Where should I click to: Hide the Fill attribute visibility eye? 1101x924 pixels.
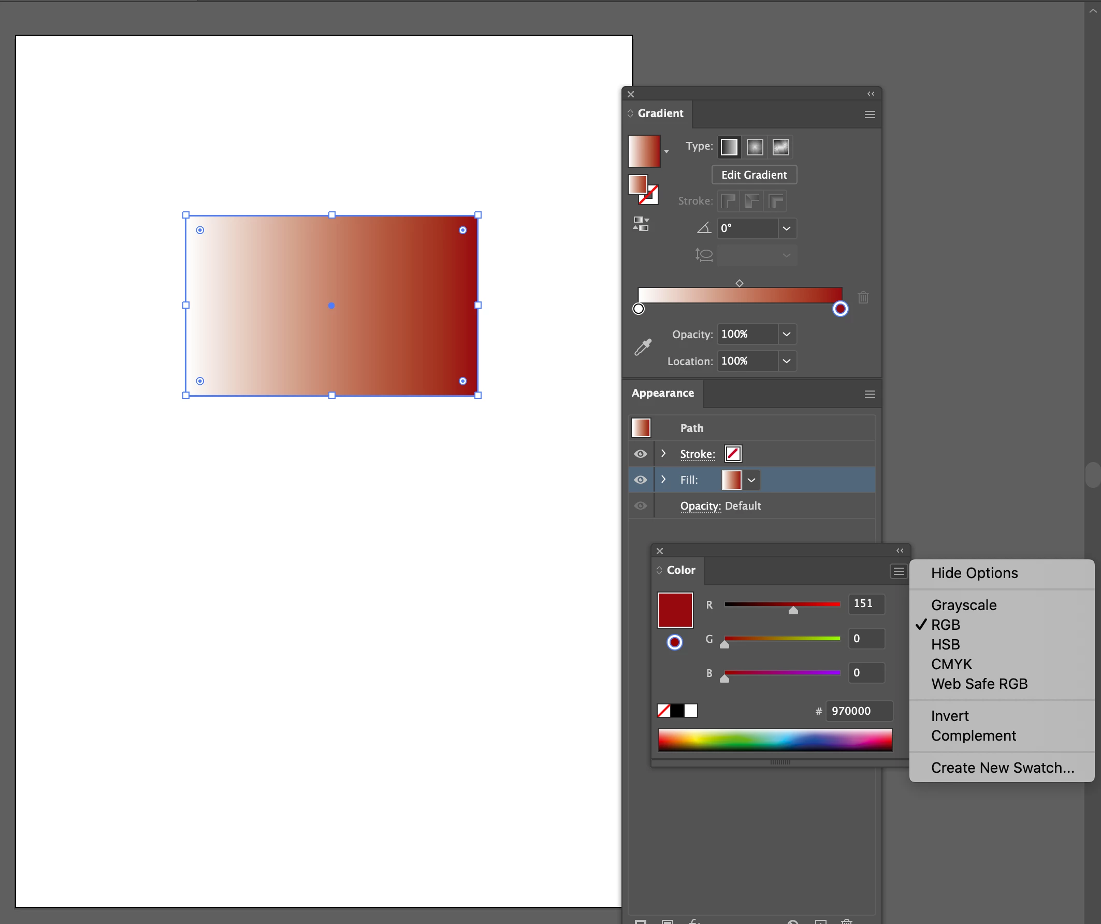pos(640,480)
